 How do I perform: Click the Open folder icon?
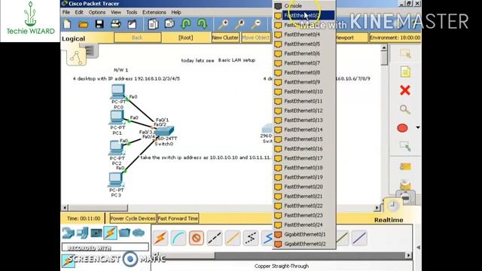click(x=84, y=24)
